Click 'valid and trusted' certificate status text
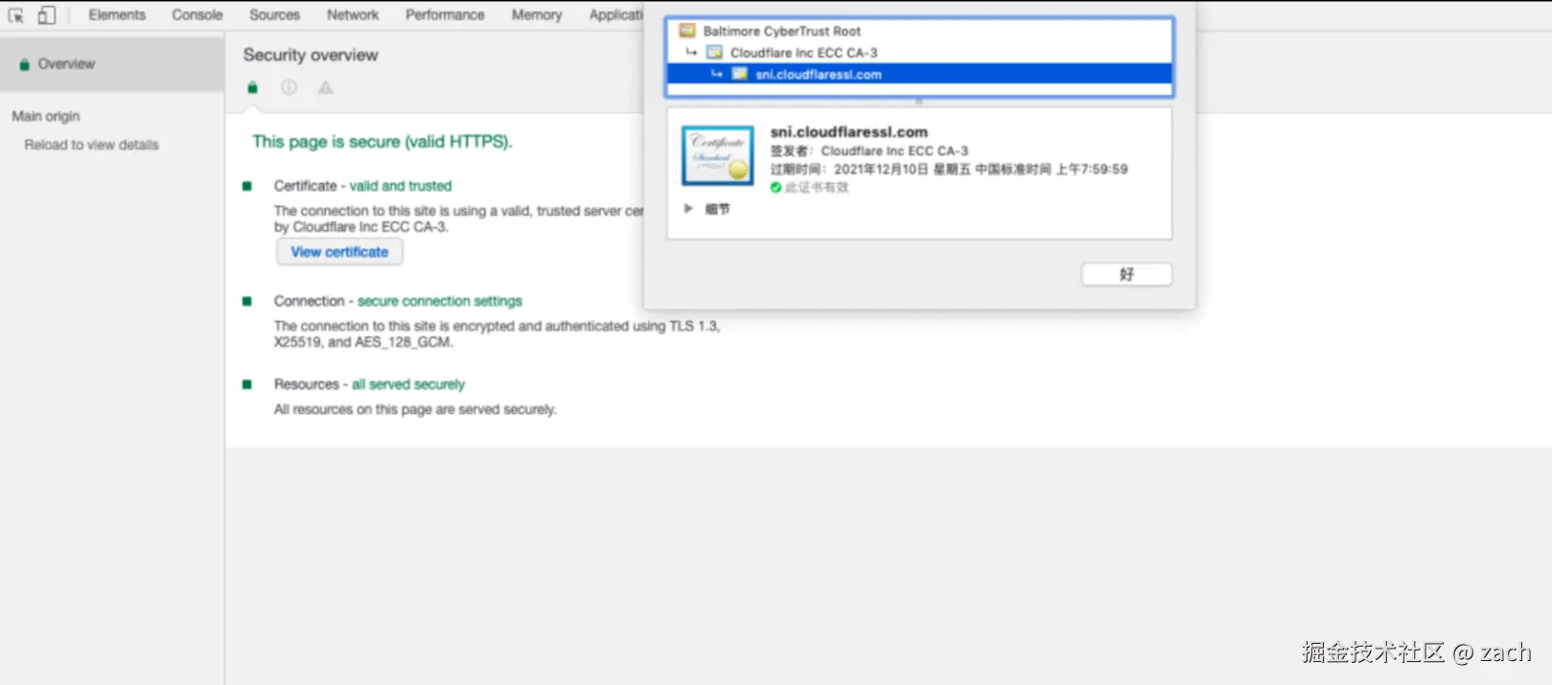The image size is (1552, 685). (401, 186)
